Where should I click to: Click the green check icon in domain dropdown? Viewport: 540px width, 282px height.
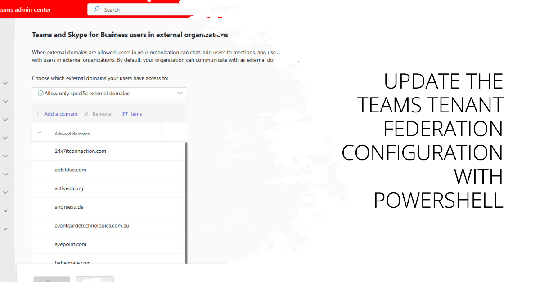[41, 94]
